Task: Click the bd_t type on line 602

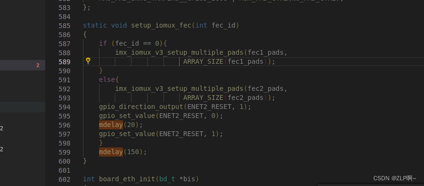Action: [167, 179]
